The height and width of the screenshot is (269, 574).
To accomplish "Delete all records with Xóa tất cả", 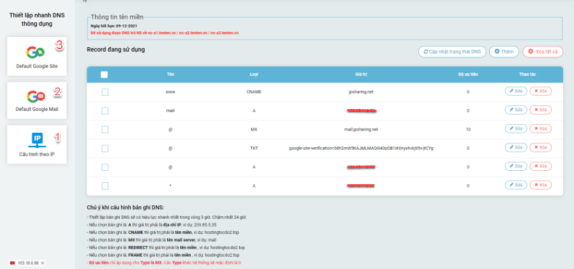I will 543,52.
